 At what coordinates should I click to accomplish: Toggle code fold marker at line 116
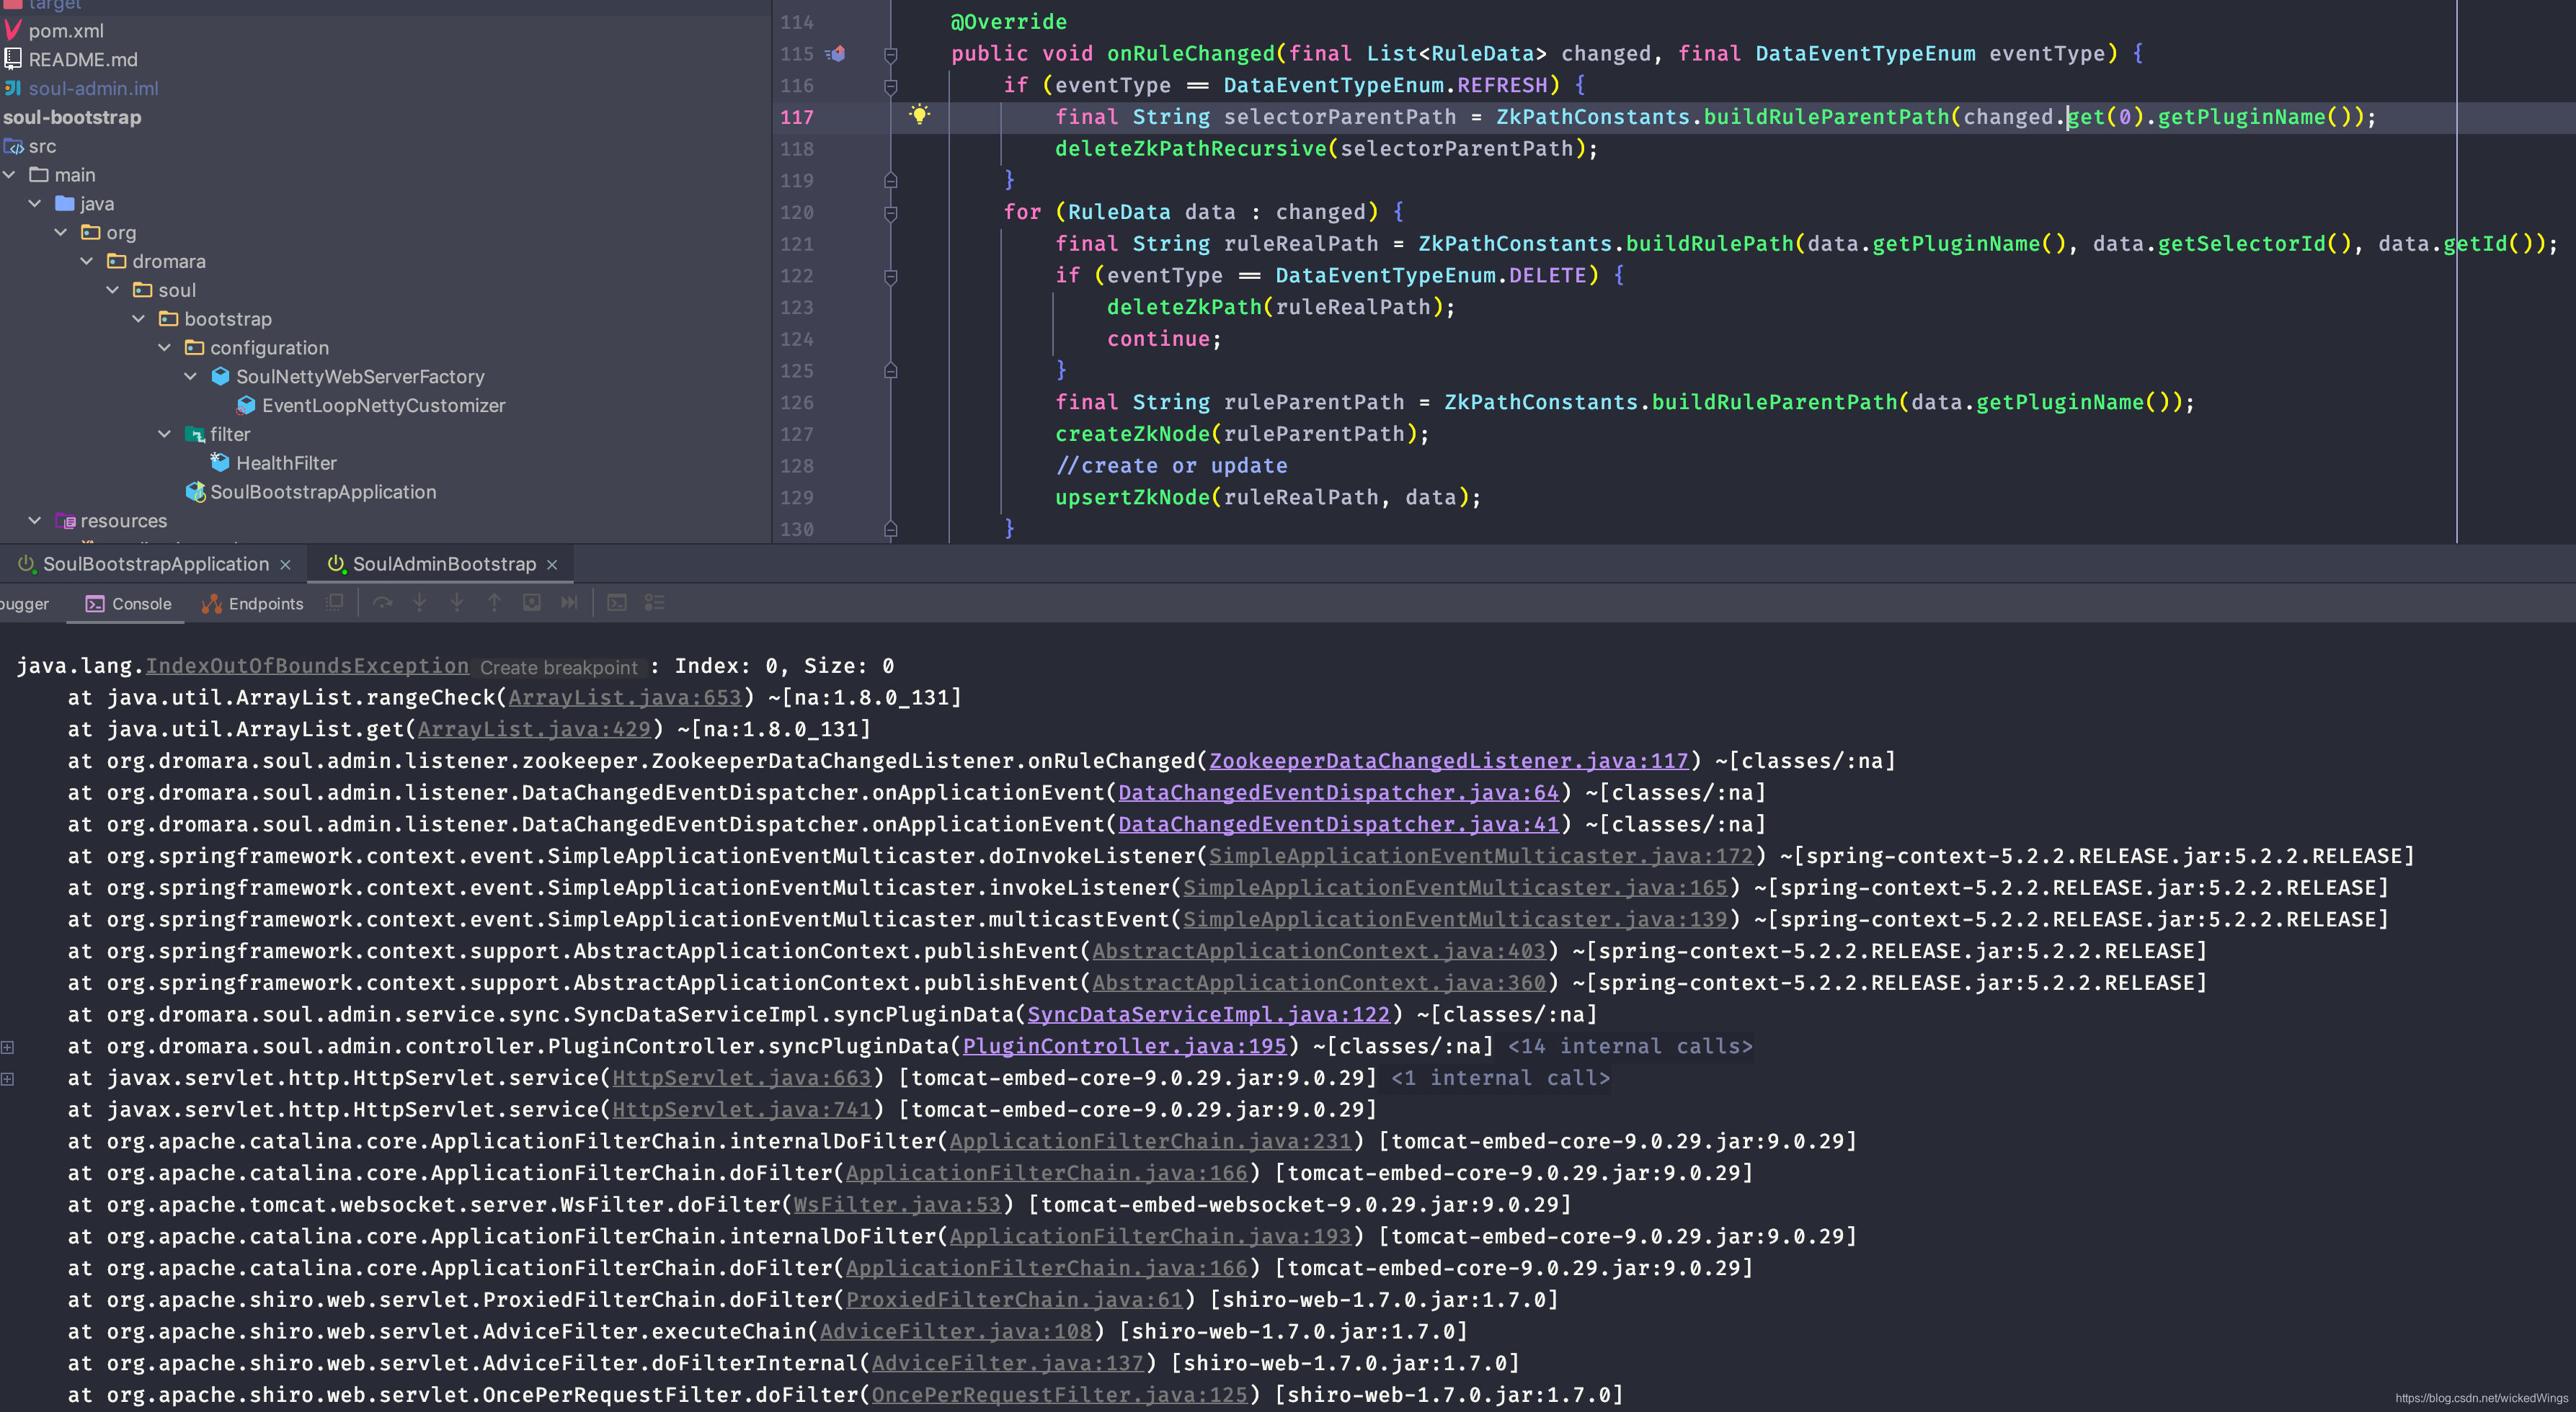click(x=890, y=86)
